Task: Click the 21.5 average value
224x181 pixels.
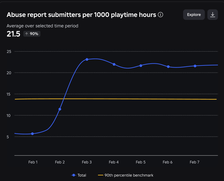Action: [13, 34]
